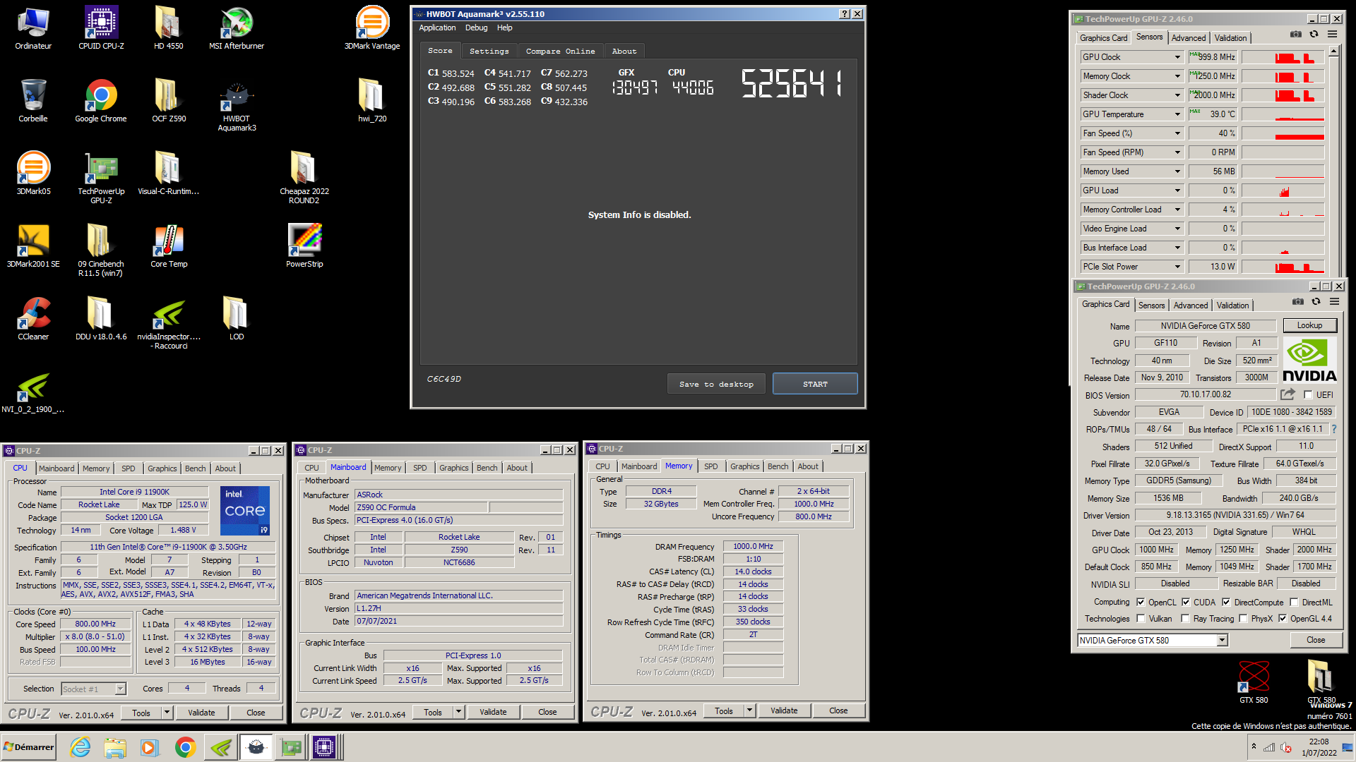The height and width of the screenshot is (762, 1356).
Task: Open Application menu in Aquamark
Action: (437, 28)
